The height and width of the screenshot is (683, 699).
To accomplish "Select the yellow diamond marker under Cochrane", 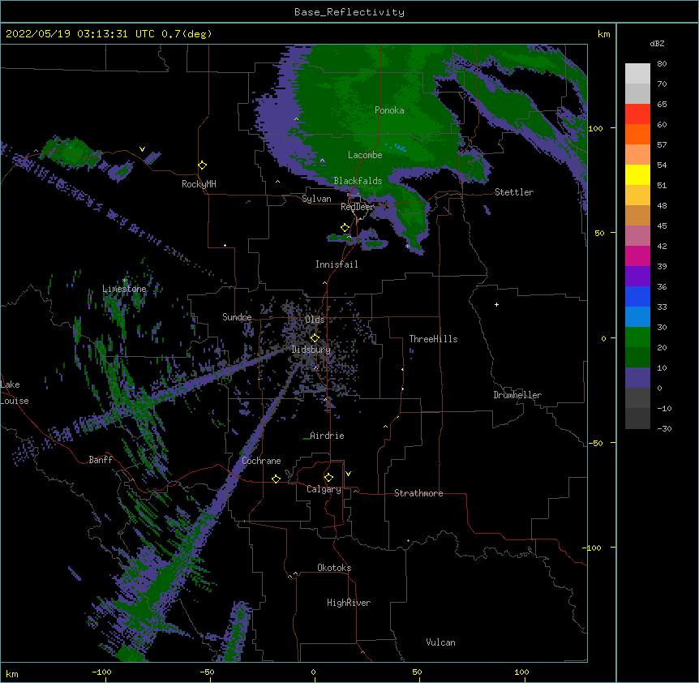I will 276,479.
